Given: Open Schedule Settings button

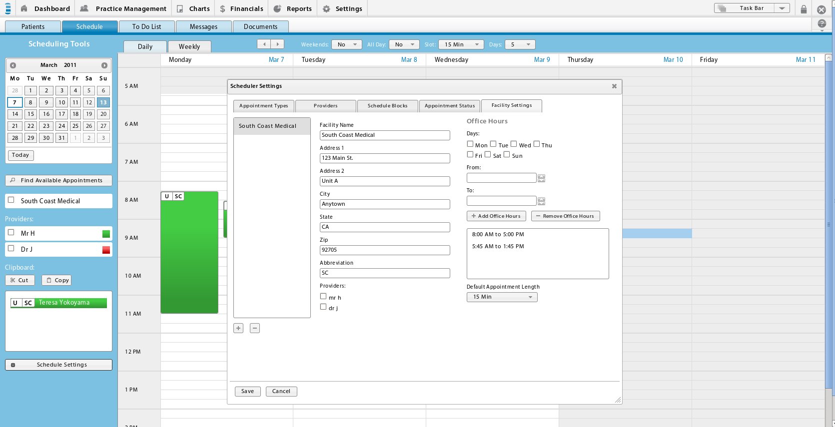Looking at the screenshot, I should point(58,365).
